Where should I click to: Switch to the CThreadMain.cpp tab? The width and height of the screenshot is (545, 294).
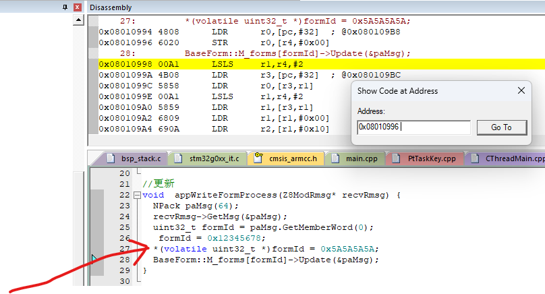pyautogui.click(x=507, y=159)
